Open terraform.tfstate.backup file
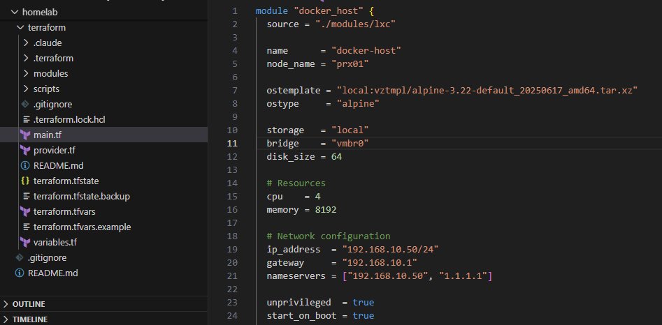Image resolution: width=662 pixels, height=325 pixels. (82, 196)
